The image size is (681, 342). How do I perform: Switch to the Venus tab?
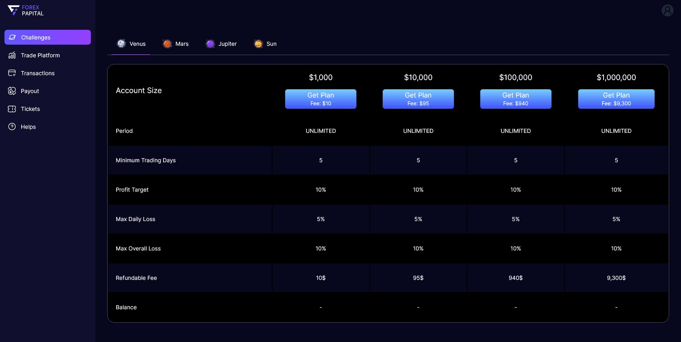(131, 44)
